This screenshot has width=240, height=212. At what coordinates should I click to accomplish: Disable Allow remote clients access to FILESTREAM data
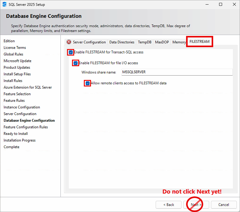[x=88, y=83]
